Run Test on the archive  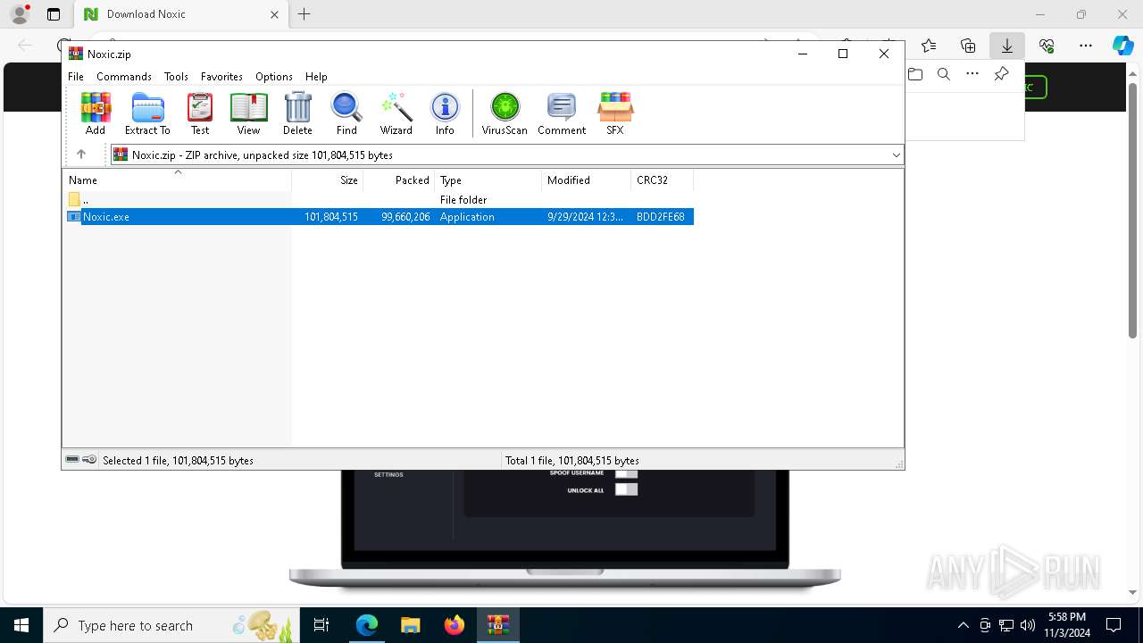click(200, 113)
